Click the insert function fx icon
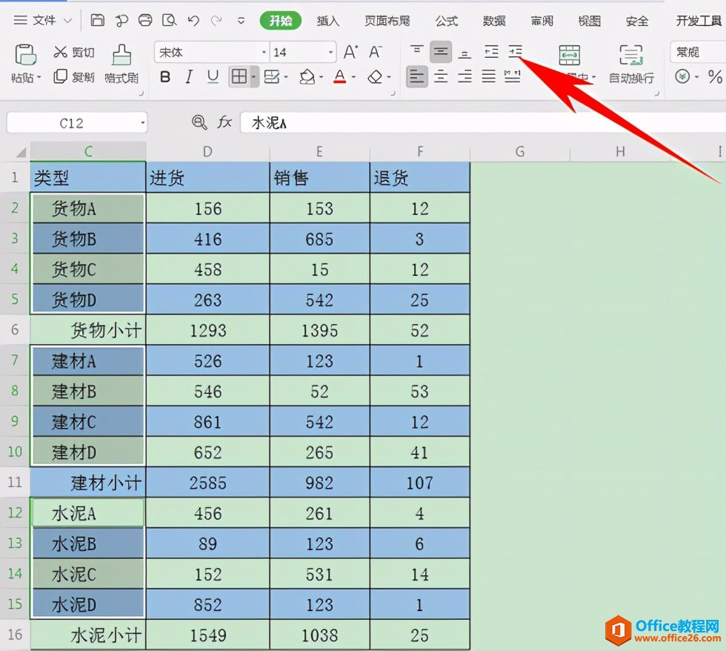The height and width of the screenshot is (651, 726). click(224, 122)
